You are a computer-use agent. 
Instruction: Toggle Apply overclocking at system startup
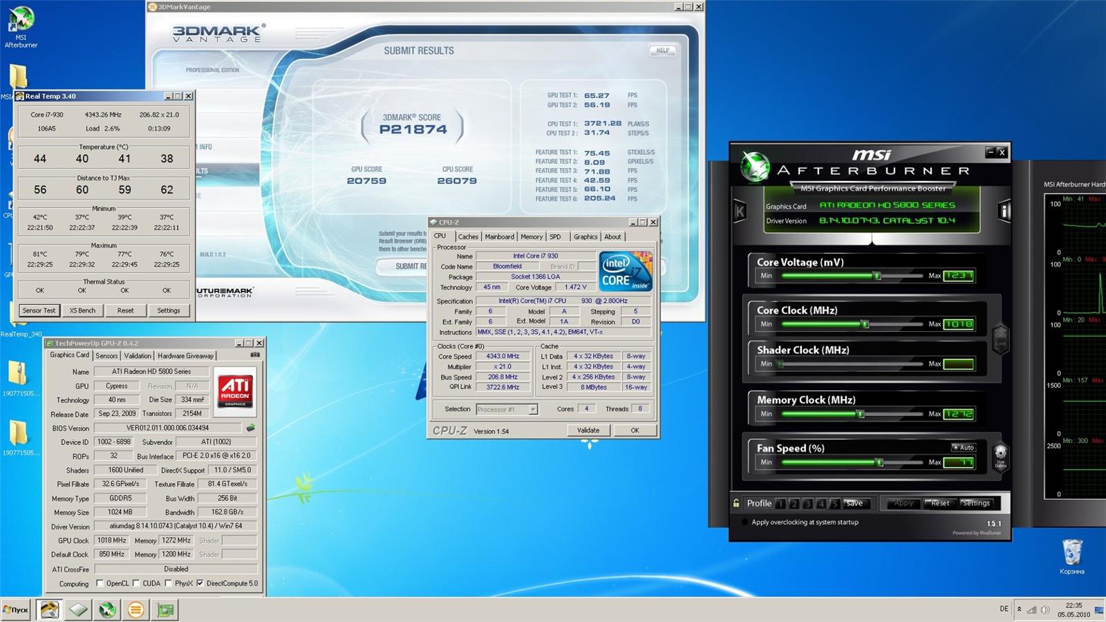click(x=744, y=522)
